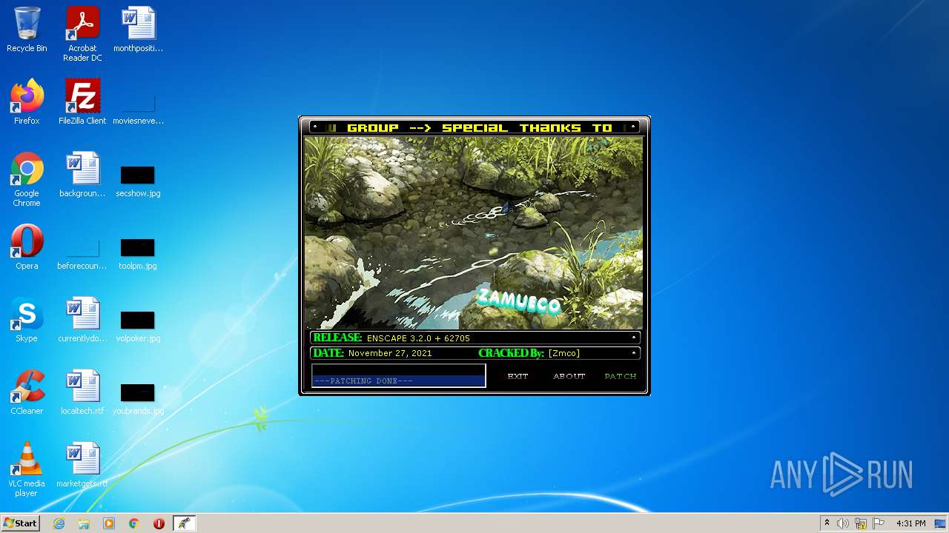Click the ZAMUECO logo in artwork
The width and height of the screenshot is (949, 533).
519,301
